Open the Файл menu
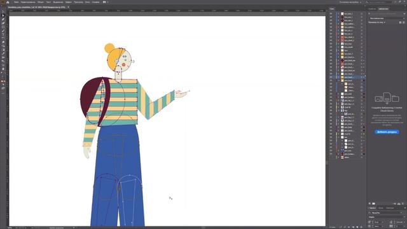The height and width of the screenshot is (229, 407). (x=16, y=2)
